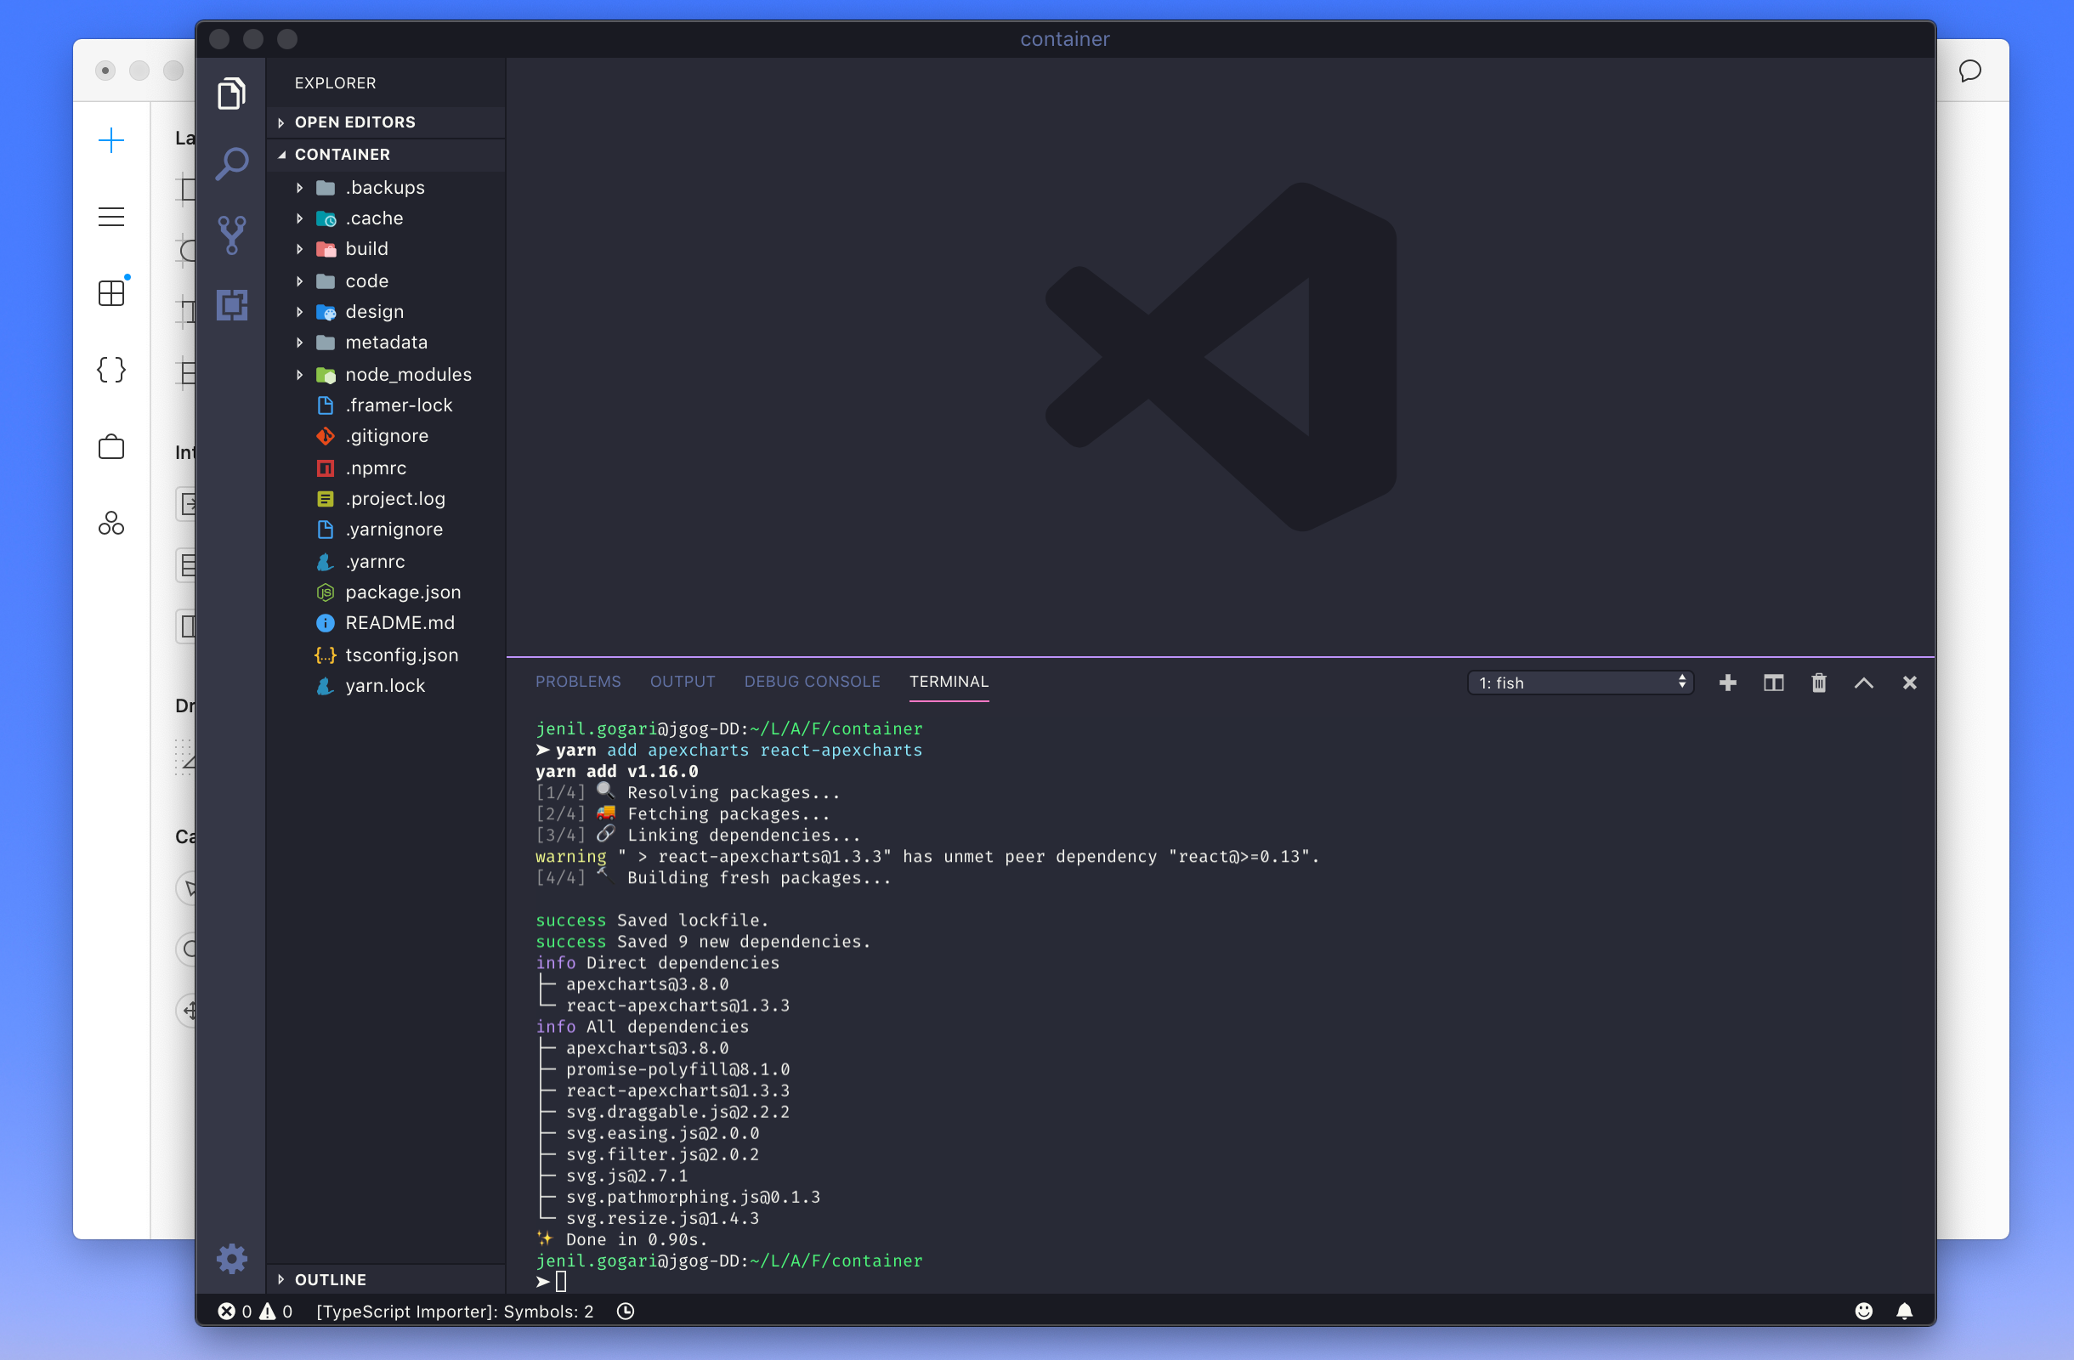This screenshot has width=2074, height=1360.
Task: Close the terminal panel
Action: (1909, 683)
